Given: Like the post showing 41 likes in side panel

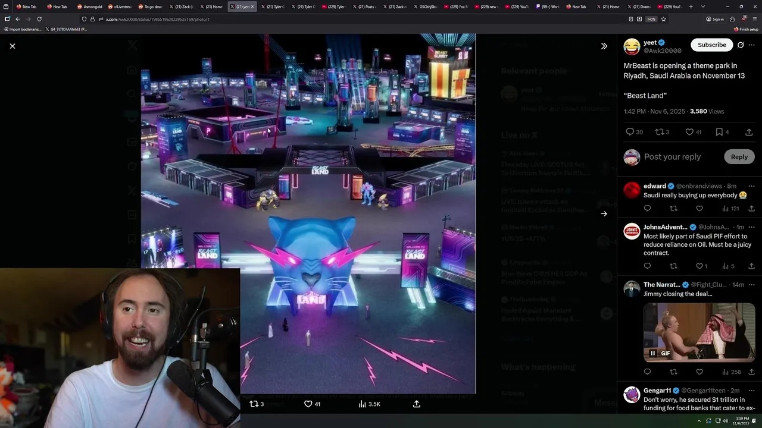Looking at the screenshot, I should (x=693, y=132).
